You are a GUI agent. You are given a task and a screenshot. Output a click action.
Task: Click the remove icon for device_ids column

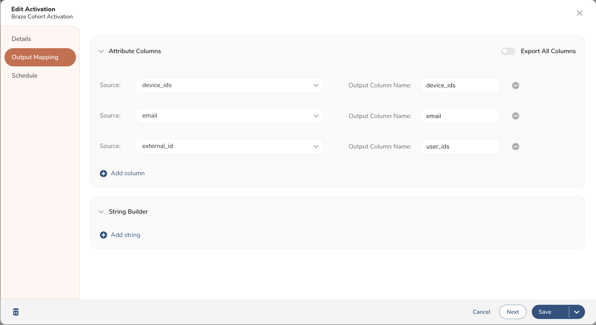click(x=516, y=85)
